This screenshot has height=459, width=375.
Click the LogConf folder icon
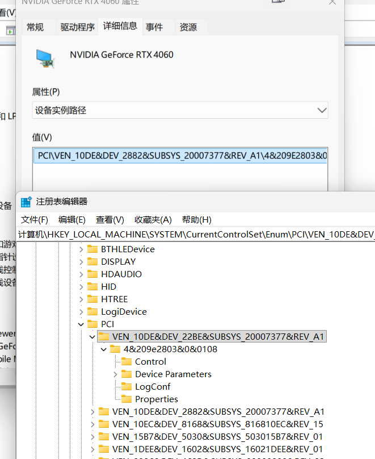tap(127, 387)
